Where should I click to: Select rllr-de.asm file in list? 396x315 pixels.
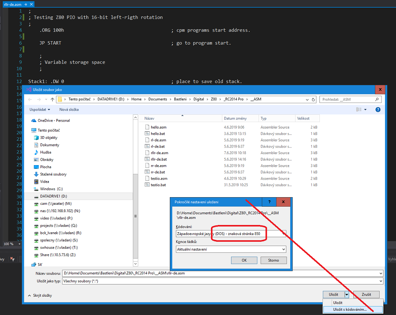pos(160,153)
